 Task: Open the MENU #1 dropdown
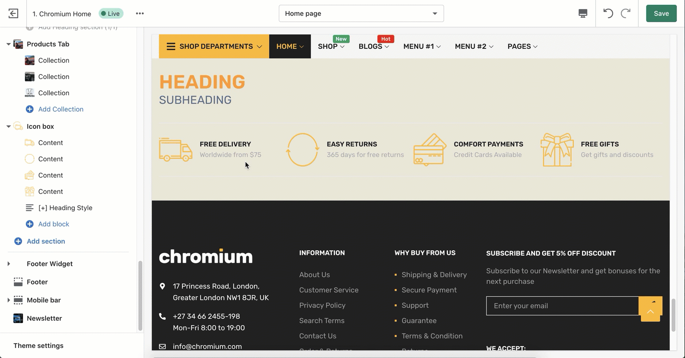422,46
